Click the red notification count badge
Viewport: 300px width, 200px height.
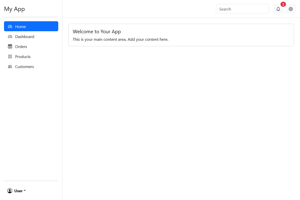[283, 4]
